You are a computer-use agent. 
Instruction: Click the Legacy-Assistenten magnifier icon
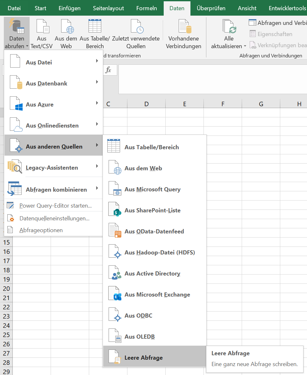point(15,166)
